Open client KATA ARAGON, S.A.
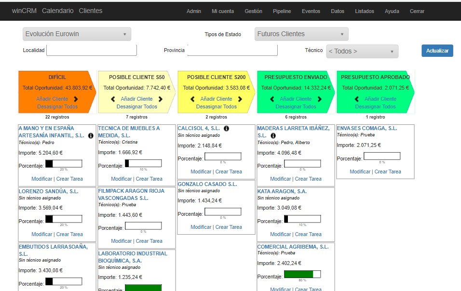This screenshot has height=291, width=461. click(282, 191)
